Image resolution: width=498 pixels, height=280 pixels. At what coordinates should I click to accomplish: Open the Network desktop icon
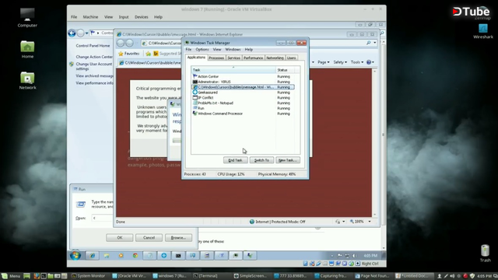point(27,81)
